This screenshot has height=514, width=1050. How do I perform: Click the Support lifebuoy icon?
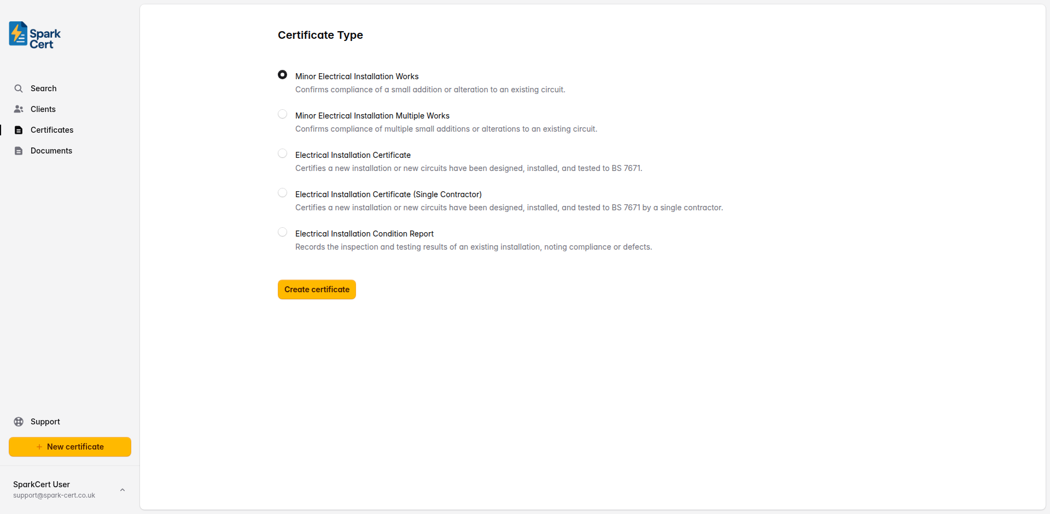pyautogui.click(x=19, y=421)
